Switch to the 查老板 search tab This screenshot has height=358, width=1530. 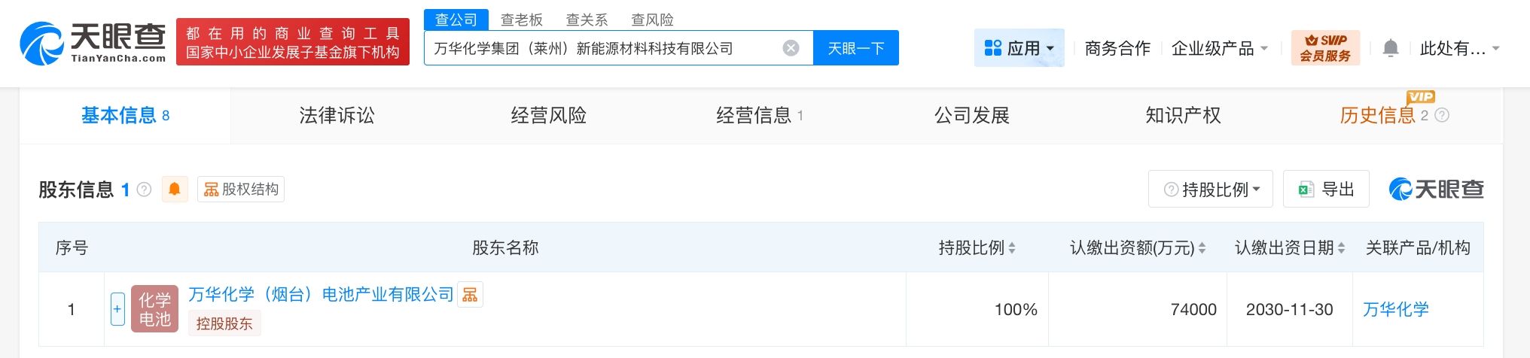(x=521, y=20)
